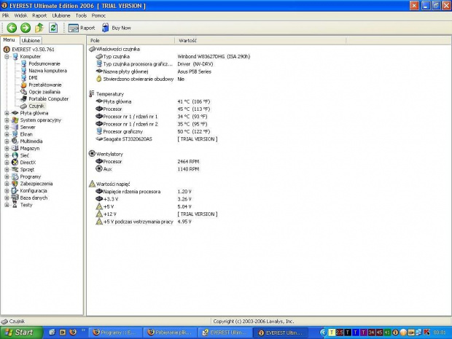The height and width of the screenshot is (339, 452).
Task: Open the Windows Start button
Action: (20, 332)
